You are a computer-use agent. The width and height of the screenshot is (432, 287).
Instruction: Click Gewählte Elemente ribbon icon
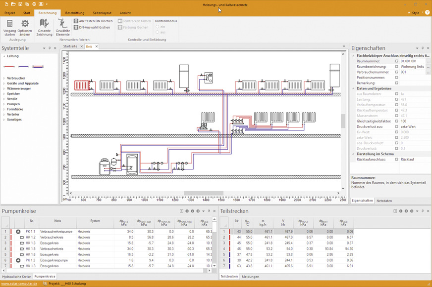[x=62, y=24]
